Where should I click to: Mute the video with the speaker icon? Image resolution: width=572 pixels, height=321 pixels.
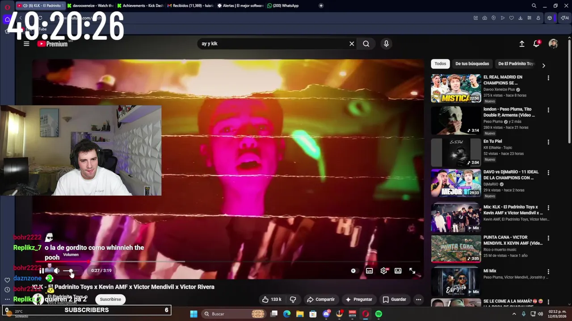(x=56, y=271)
